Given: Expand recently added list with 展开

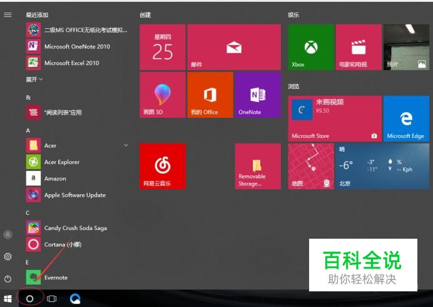Looking at the screenshot, I should pyautogui.click(x=34, y=80).
